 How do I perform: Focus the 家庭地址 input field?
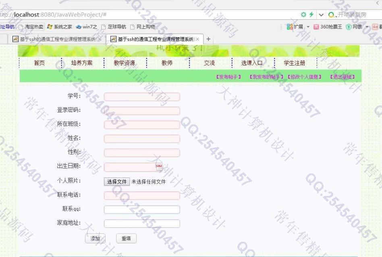(x=142, y=224)
